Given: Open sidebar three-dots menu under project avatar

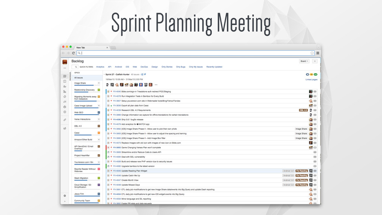Looking at the screenshot, I should [65, 68].
